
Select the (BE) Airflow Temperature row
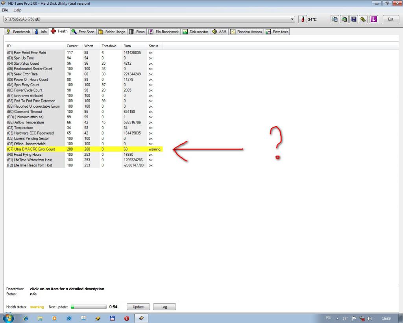point(85,122)
